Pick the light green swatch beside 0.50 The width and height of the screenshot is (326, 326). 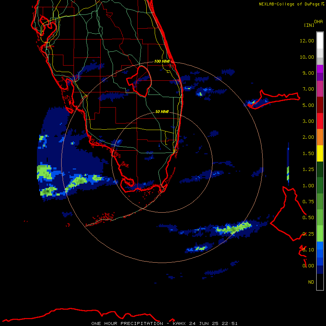[320, 218]
